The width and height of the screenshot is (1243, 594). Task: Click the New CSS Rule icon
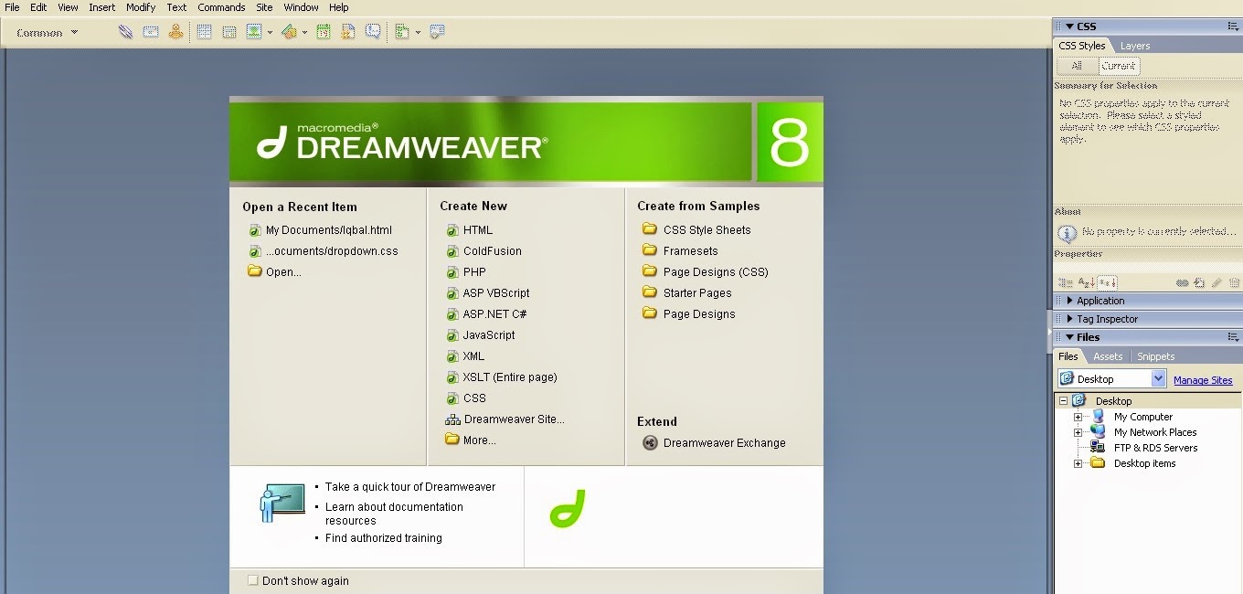(x=1197, y=281)
